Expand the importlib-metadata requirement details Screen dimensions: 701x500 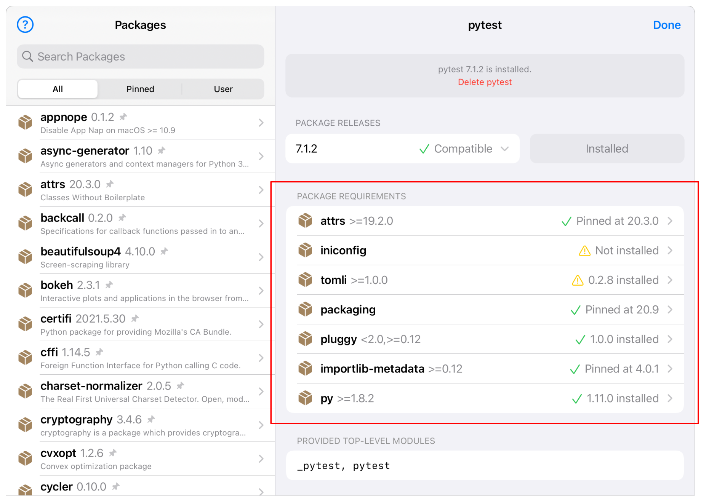point(670,369)
